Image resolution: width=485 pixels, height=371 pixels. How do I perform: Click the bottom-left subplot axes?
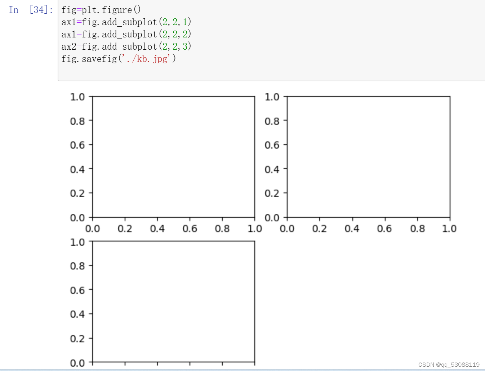tap(174, 302)
